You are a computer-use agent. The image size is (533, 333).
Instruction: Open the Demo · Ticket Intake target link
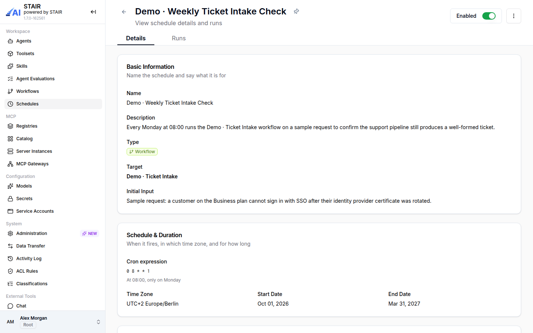point(152,176)
